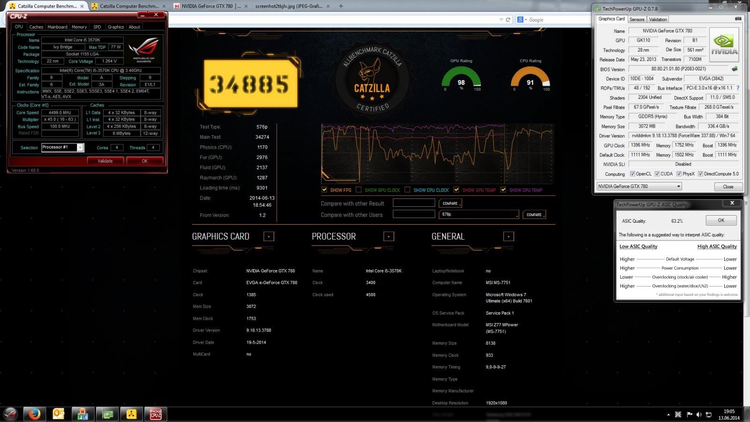Screen dimensions: 750x422
Task: Click OK in ASIC Quality dialog
Action: coord(721,220)
